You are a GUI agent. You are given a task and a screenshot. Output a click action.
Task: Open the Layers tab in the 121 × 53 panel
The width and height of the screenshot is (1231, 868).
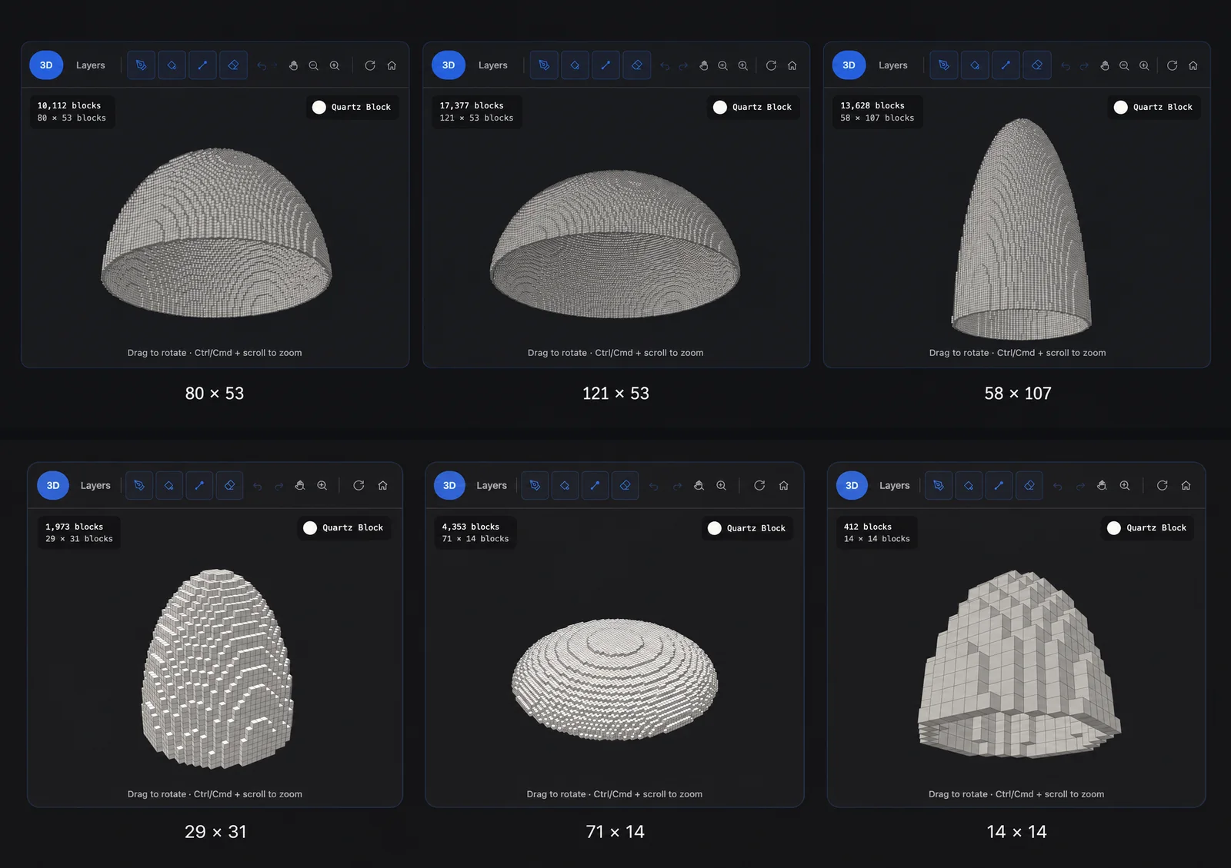493,65
